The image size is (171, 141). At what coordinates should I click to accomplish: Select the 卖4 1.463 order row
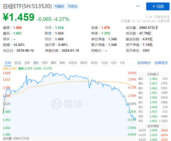[x=153, y=83]
